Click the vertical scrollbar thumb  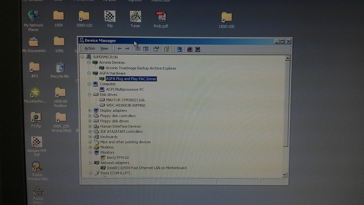(x=286, y=104)
